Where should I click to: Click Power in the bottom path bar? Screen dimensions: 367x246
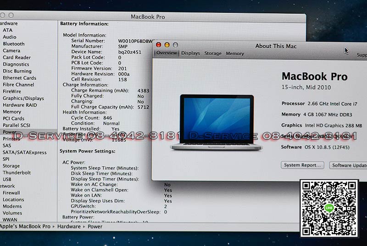click(95, 227)
